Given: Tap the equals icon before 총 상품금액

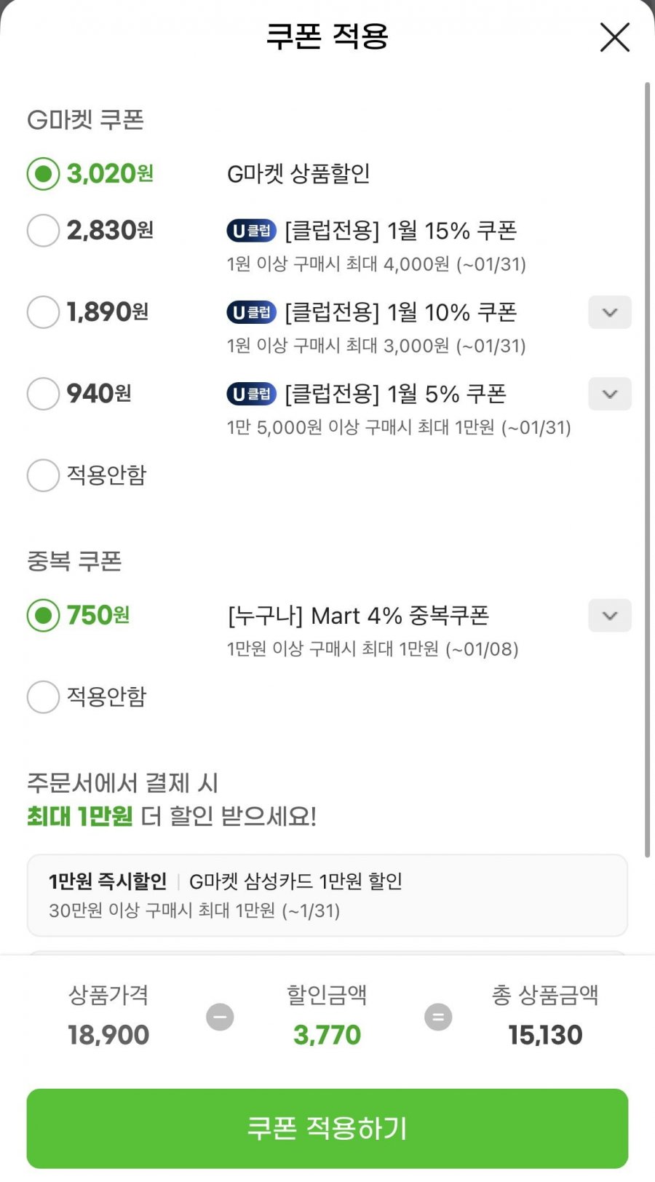Looking at the screenshot, I should pyautogui.click(x=438, y=1017).
